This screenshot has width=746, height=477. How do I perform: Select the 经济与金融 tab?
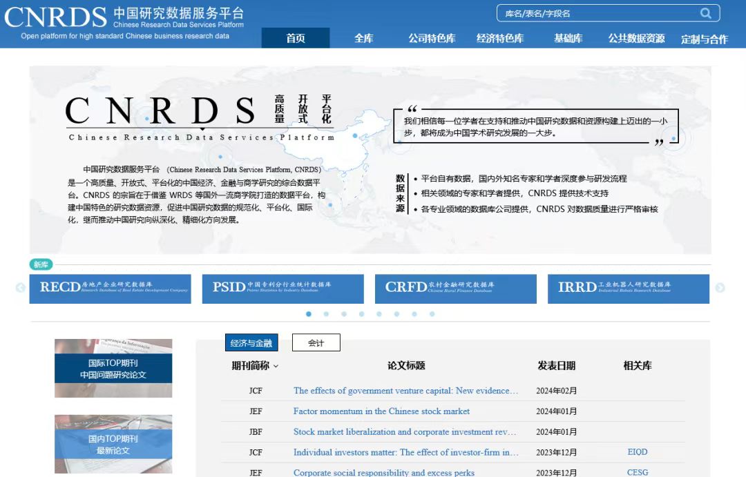[251, 342]
